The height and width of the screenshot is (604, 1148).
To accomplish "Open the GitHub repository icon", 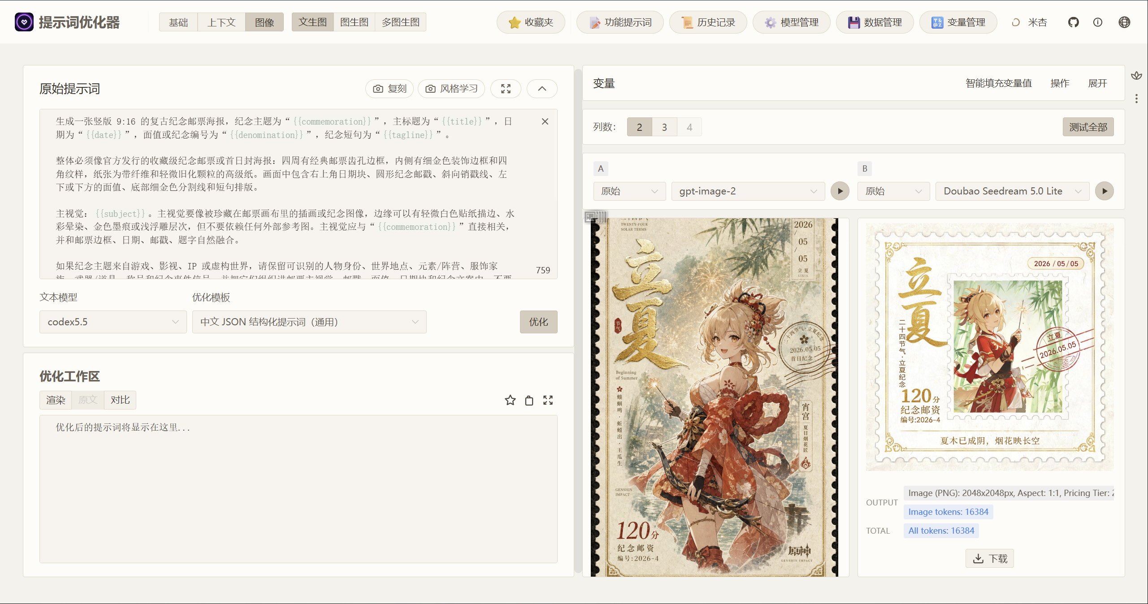I will pyautogui.click(x=1073, y=22).
